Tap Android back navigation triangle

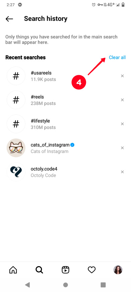click(28, 285)
